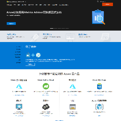Click the Azure SQL Edge database icon
Image resolution: width=121 pixels, height=121 pixels.
point(99,86)
